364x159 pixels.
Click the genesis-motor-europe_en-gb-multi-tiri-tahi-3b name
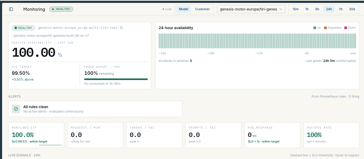click(81, 28)
